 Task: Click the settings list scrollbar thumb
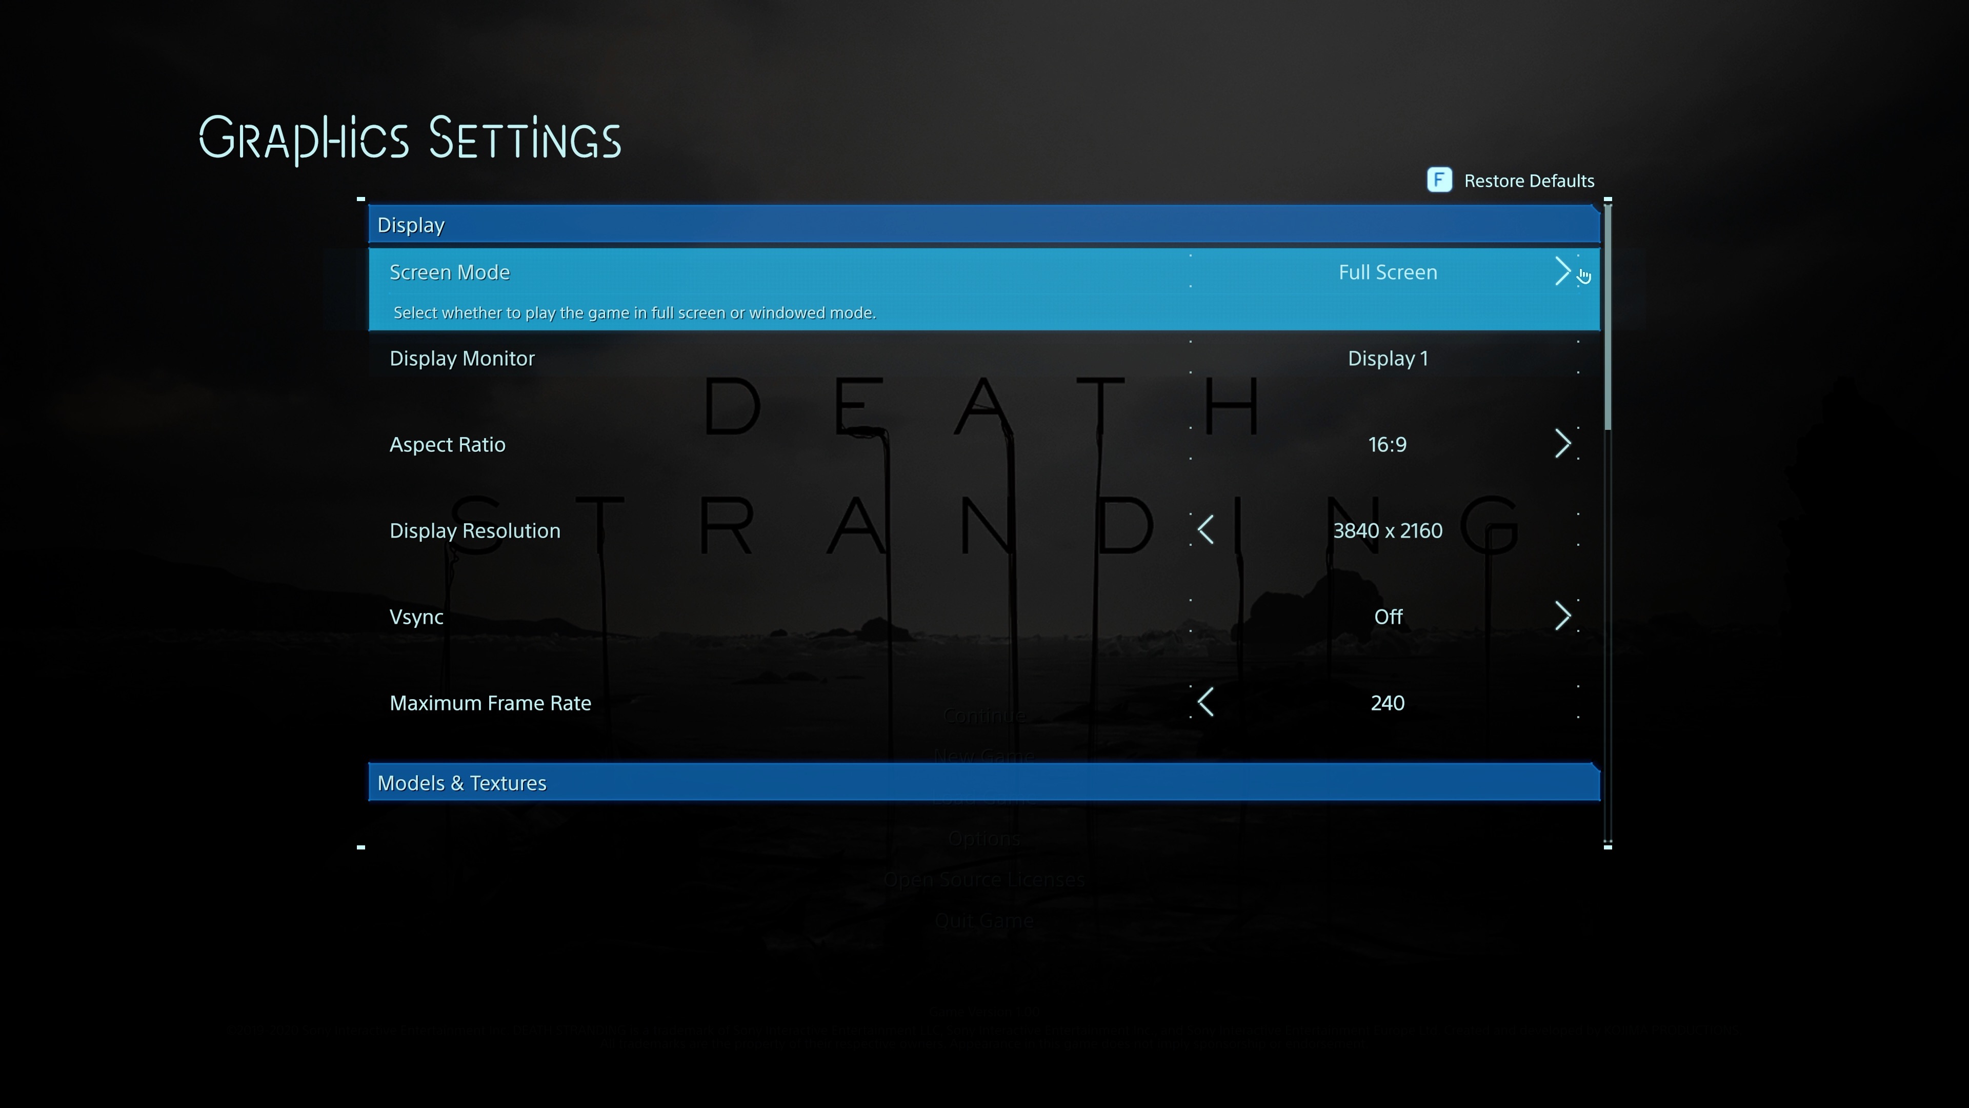1608,318
